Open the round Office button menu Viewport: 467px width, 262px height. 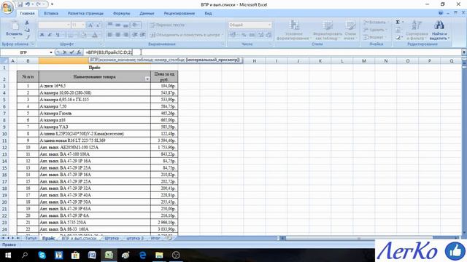(7, 7)
